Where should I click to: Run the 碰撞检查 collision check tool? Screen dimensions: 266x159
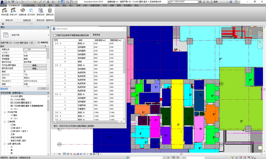22,12
